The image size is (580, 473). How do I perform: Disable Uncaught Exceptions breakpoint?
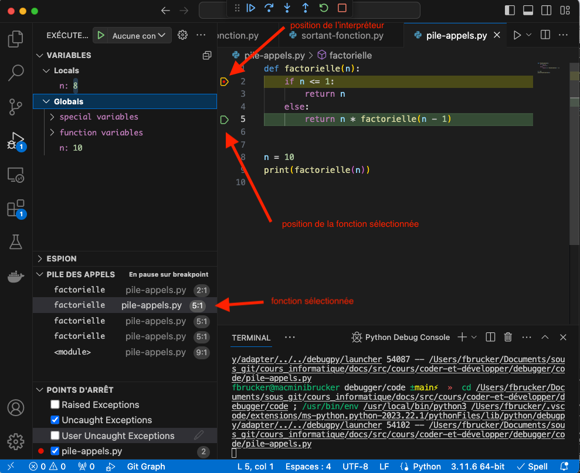point(55,420)
